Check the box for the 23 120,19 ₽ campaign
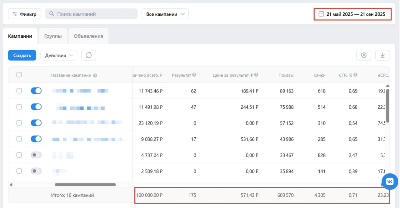 coord(19,123)
